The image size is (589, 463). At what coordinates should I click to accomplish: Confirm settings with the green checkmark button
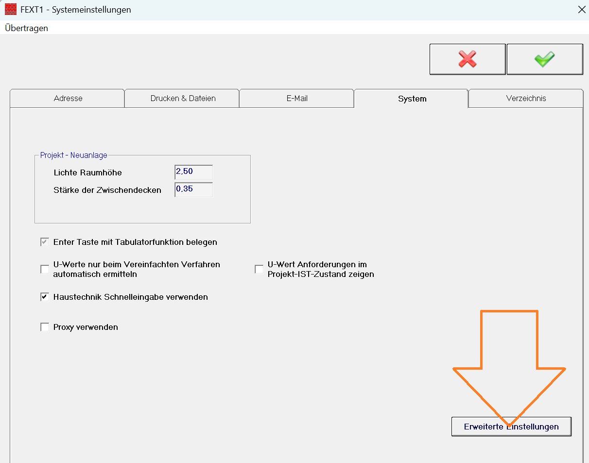click(x=544, y=59)
